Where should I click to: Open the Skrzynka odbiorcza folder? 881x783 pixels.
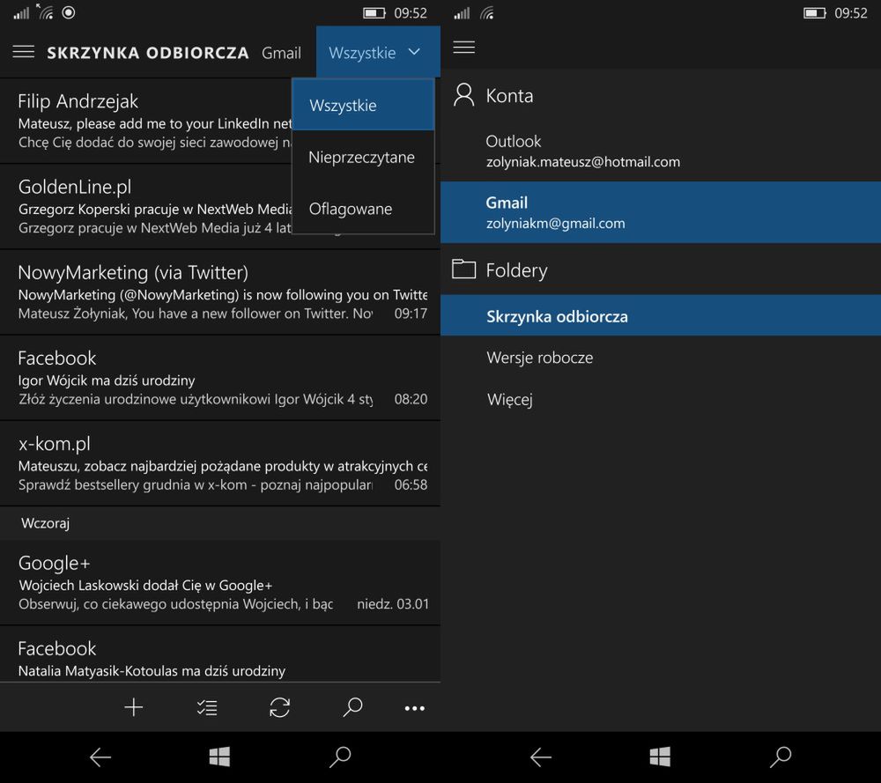(x=557, y=316)
